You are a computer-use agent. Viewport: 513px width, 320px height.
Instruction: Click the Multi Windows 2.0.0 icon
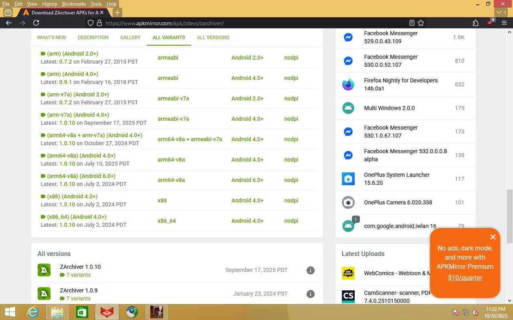pos(348,108)
